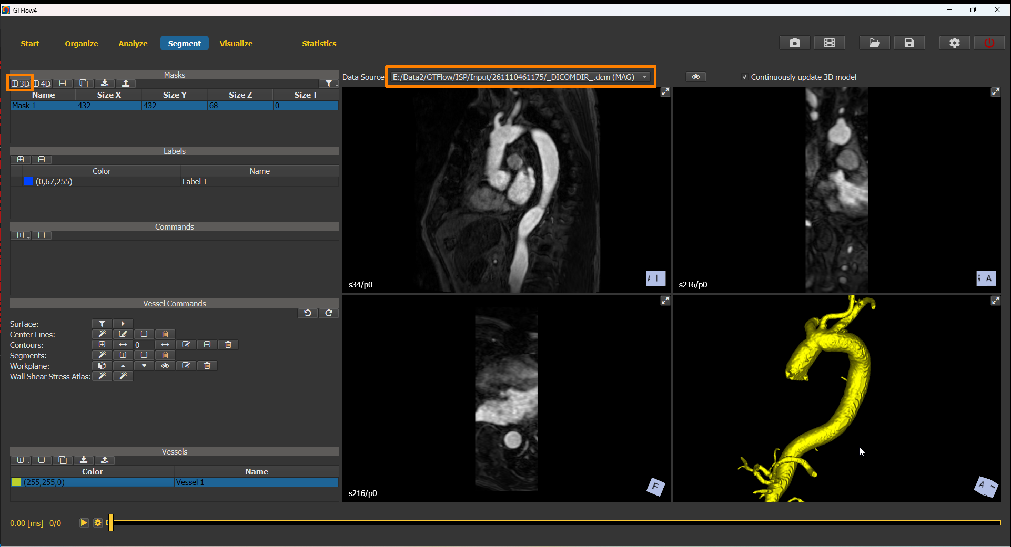
Task: Take a screenshot with the camera button
Action: coord(795,43)
